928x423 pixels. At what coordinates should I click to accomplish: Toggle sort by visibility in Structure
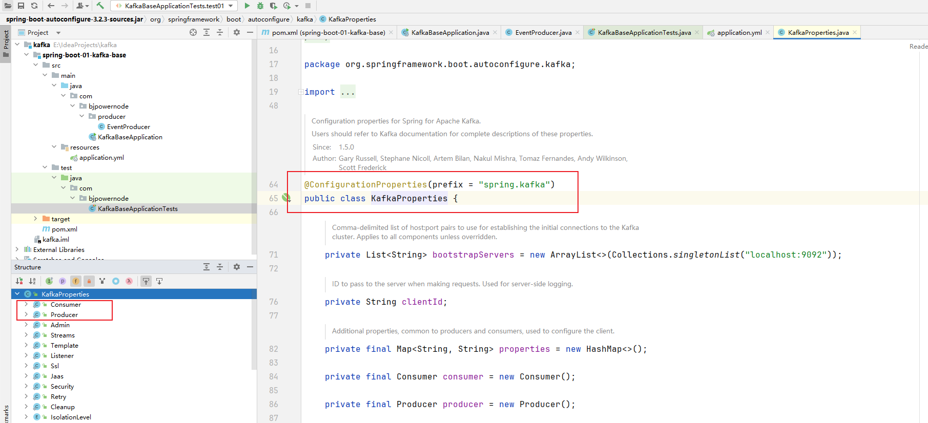pos(19,281)
